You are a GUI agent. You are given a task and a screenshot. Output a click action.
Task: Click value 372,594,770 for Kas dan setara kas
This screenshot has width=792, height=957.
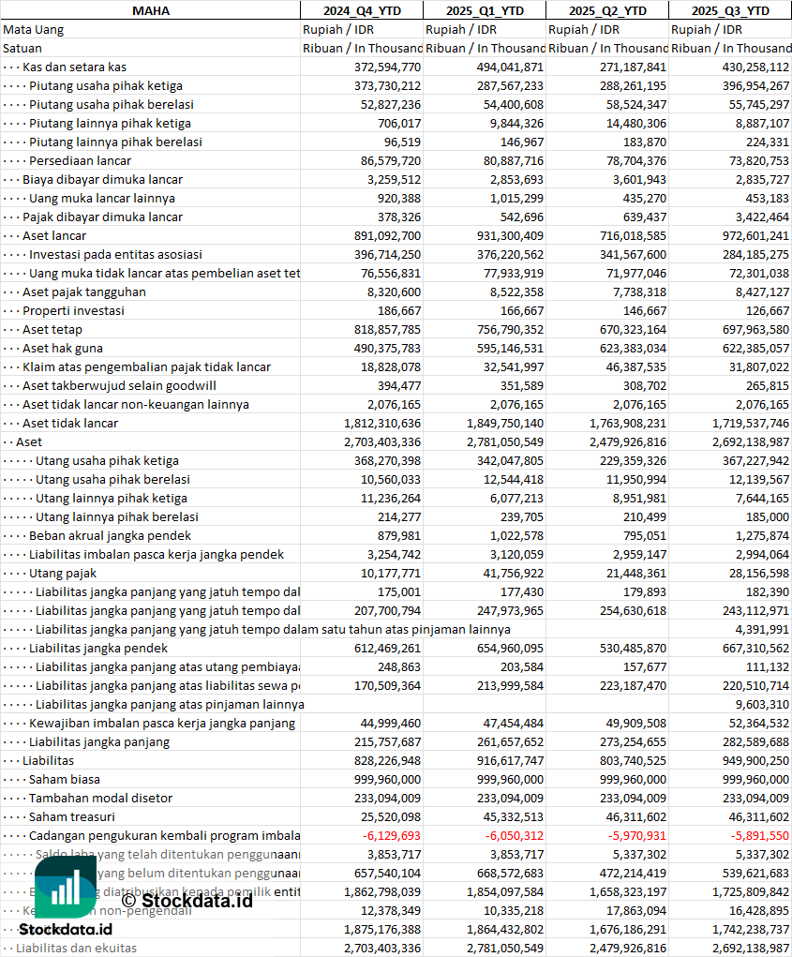coord(387,67)
